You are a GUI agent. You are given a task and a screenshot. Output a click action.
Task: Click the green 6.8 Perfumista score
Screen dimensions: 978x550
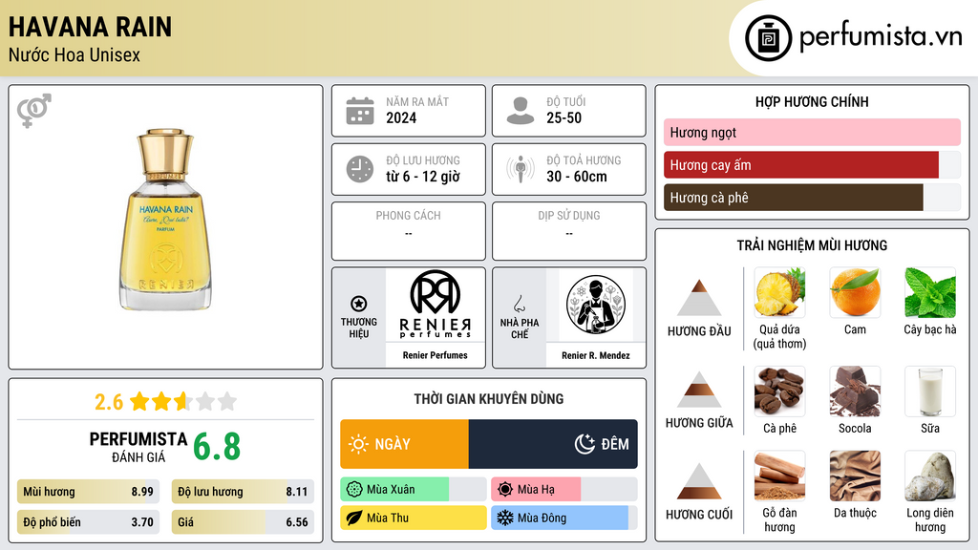(217, 447)
